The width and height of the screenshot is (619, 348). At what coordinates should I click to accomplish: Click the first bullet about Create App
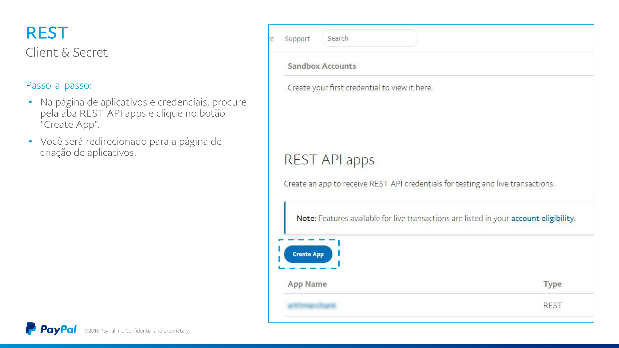(143, 113)
